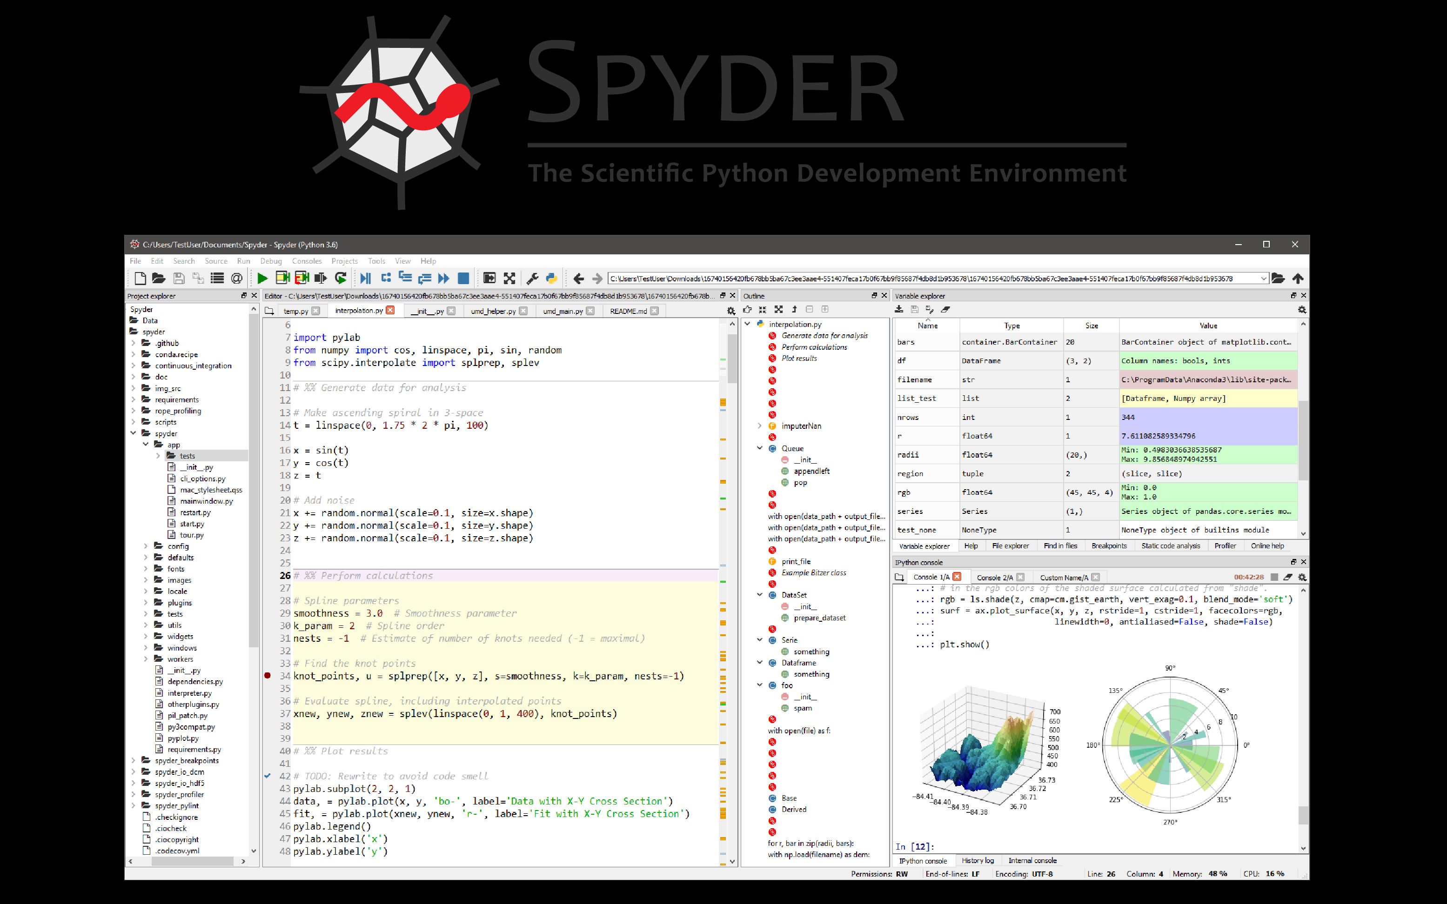Change to parent directory up arrow
1447x904 pixels.
(1298, 278)
